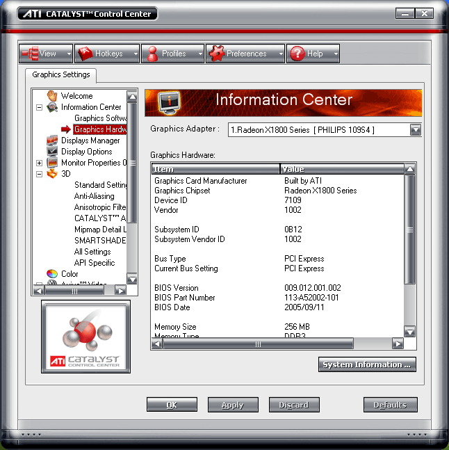Click the tree panel scroll up arrow

(x=132, y=97)
